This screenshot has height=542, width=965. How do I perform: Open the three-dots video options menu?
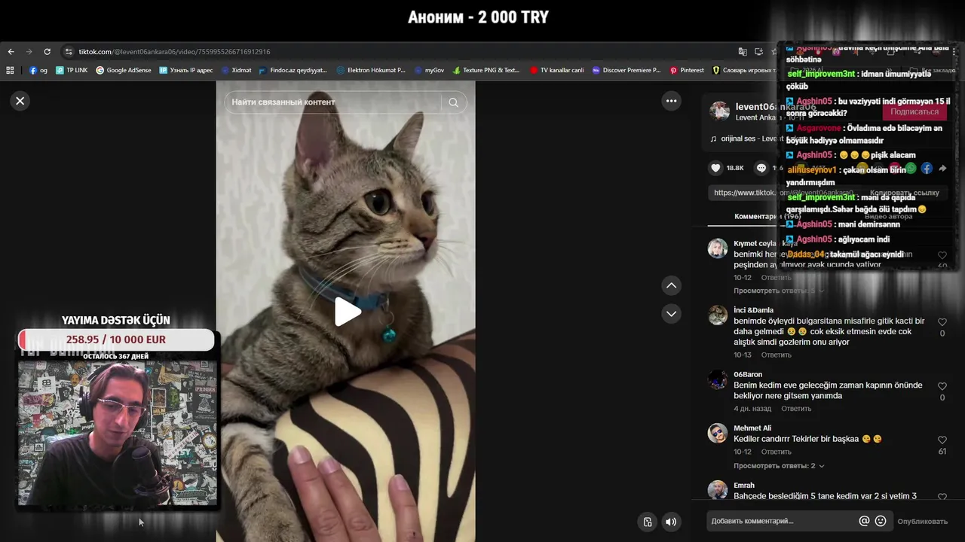pos(671,101)
